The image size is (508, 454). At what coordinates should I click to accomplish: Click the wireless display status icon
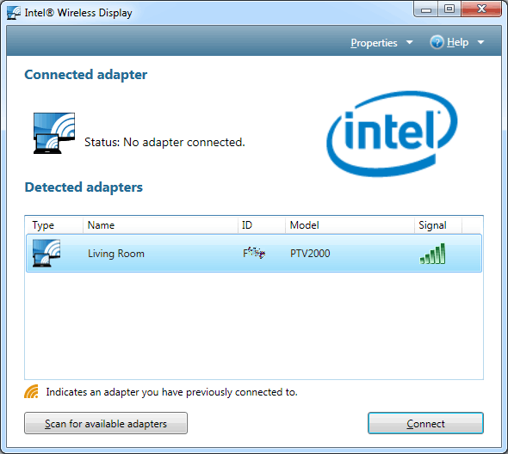coord(54,133)
